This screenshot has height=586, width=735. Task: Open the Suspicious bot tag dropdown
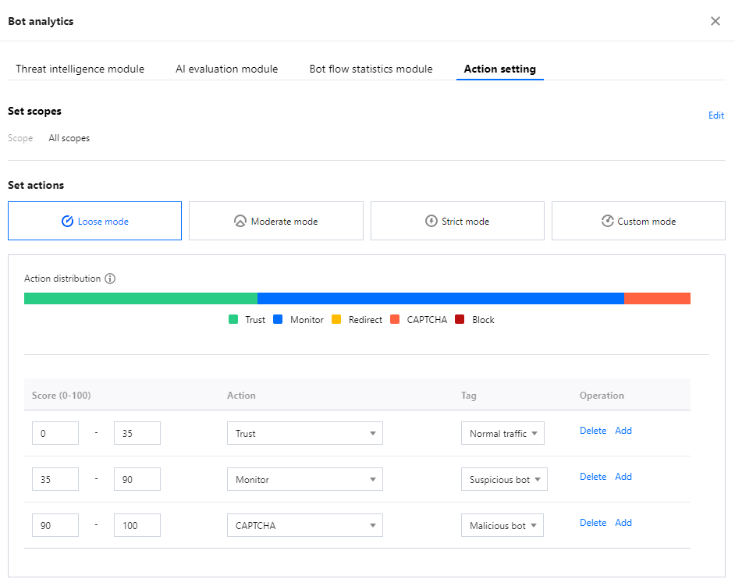[504, 479]
